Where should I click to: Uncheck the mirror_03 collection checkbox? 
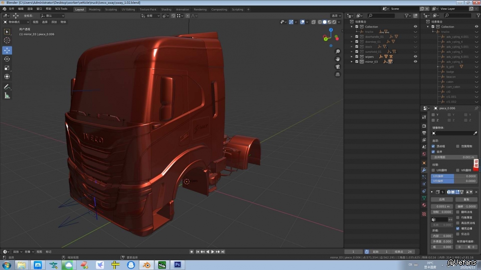357,61
